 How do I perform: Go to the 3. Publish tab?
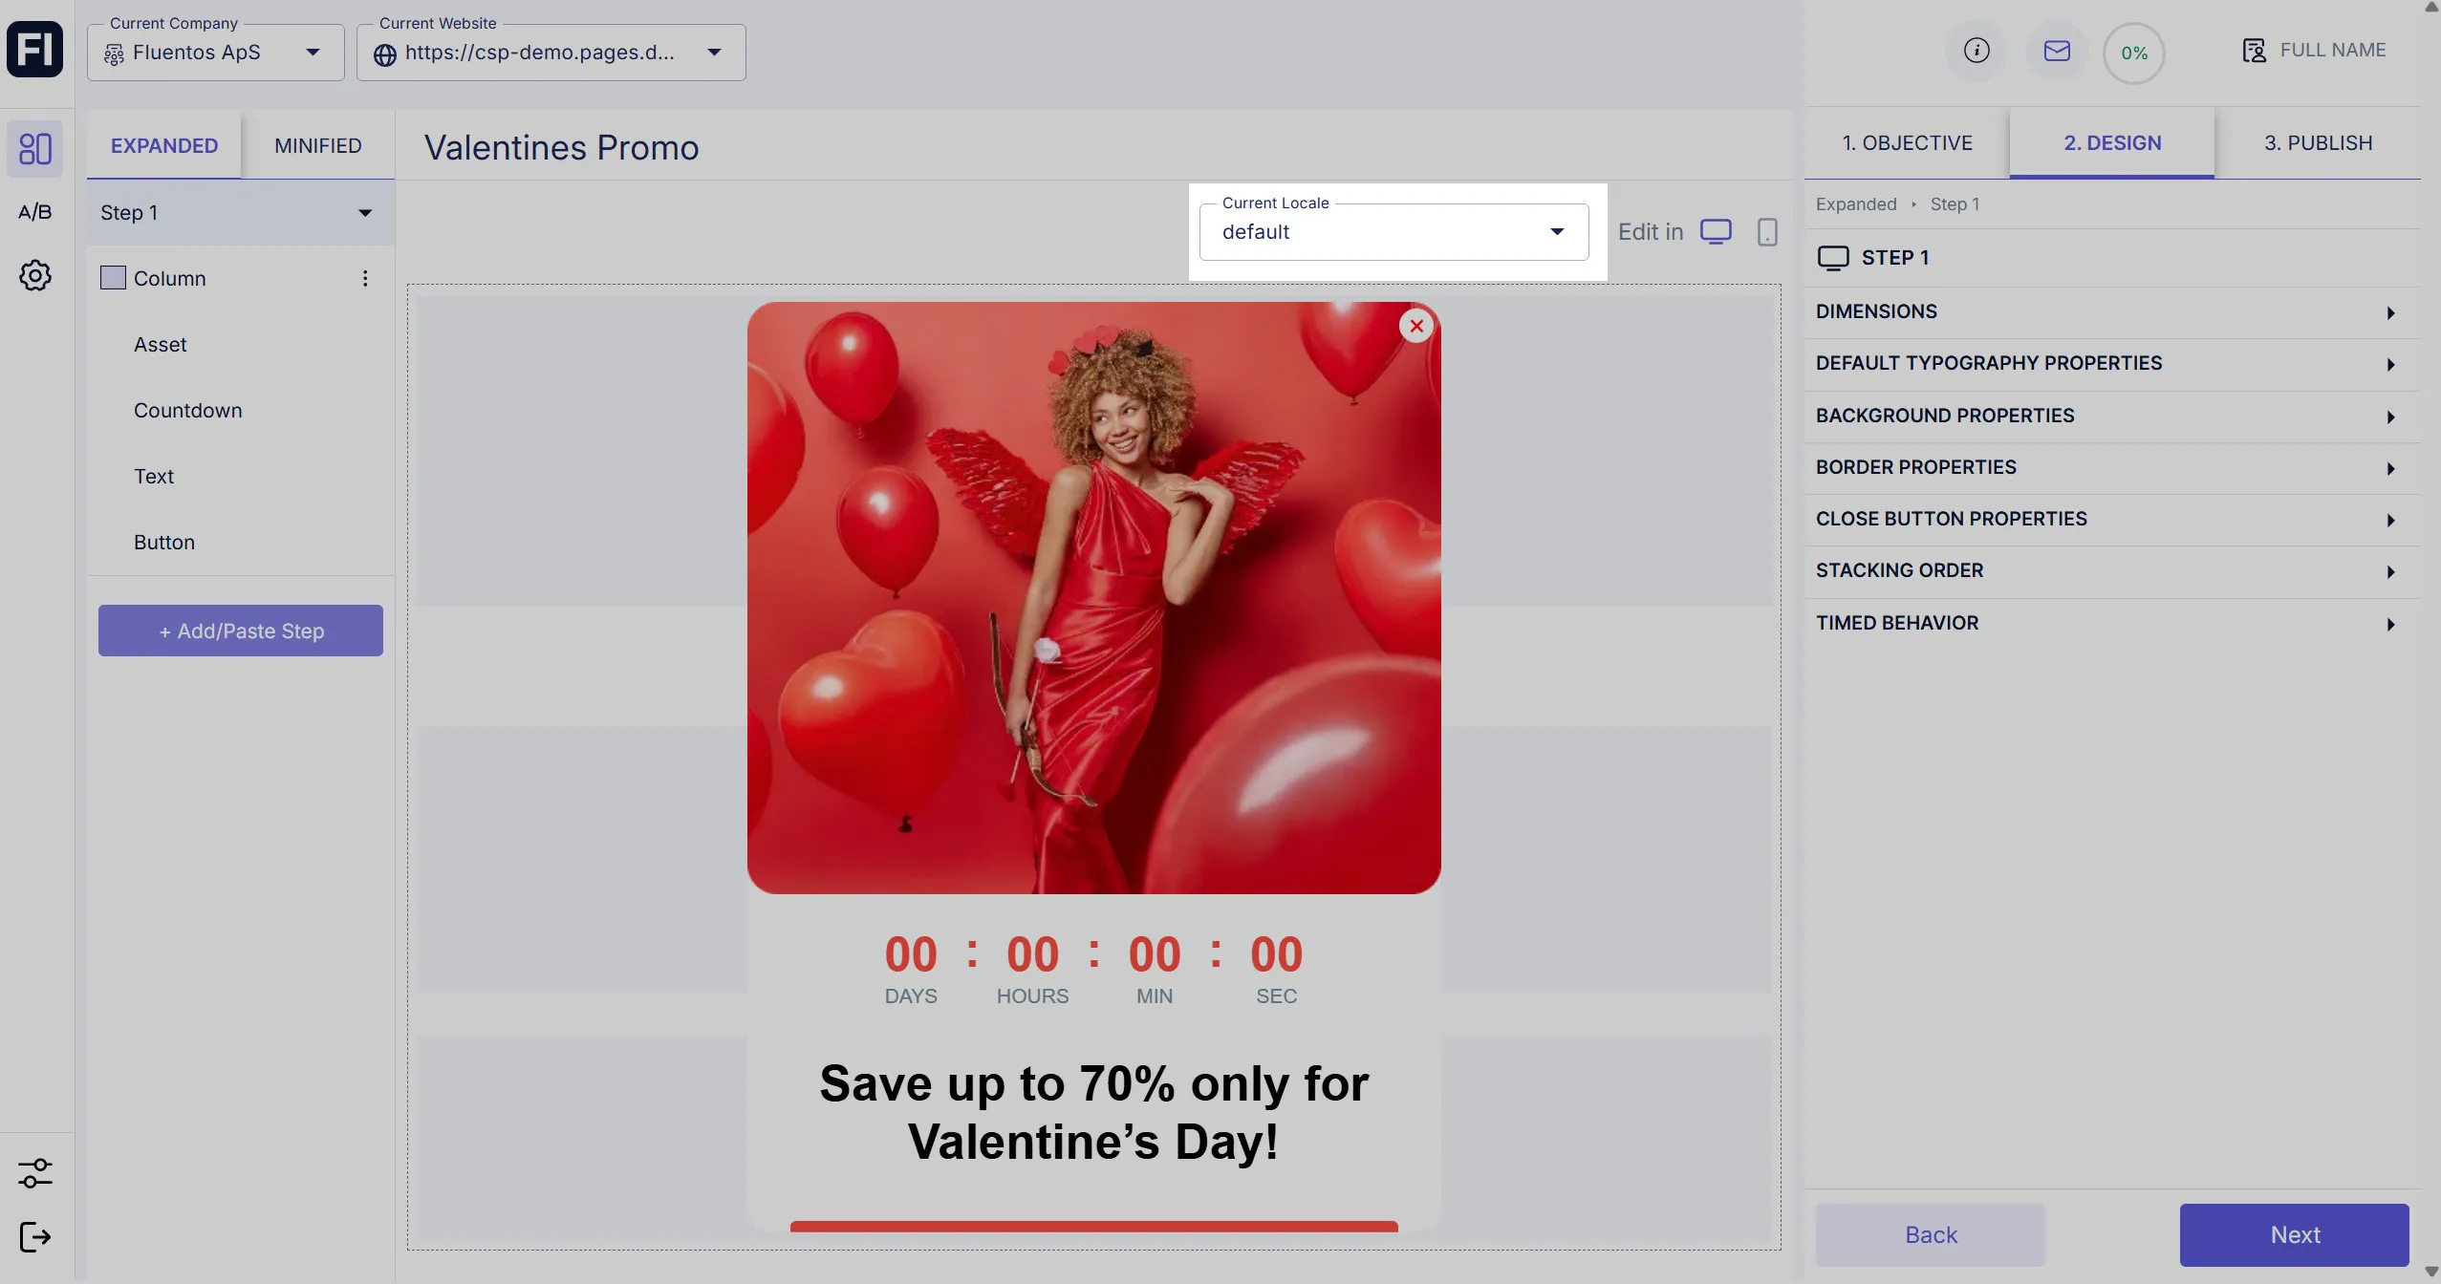[x=2318, y=142]
